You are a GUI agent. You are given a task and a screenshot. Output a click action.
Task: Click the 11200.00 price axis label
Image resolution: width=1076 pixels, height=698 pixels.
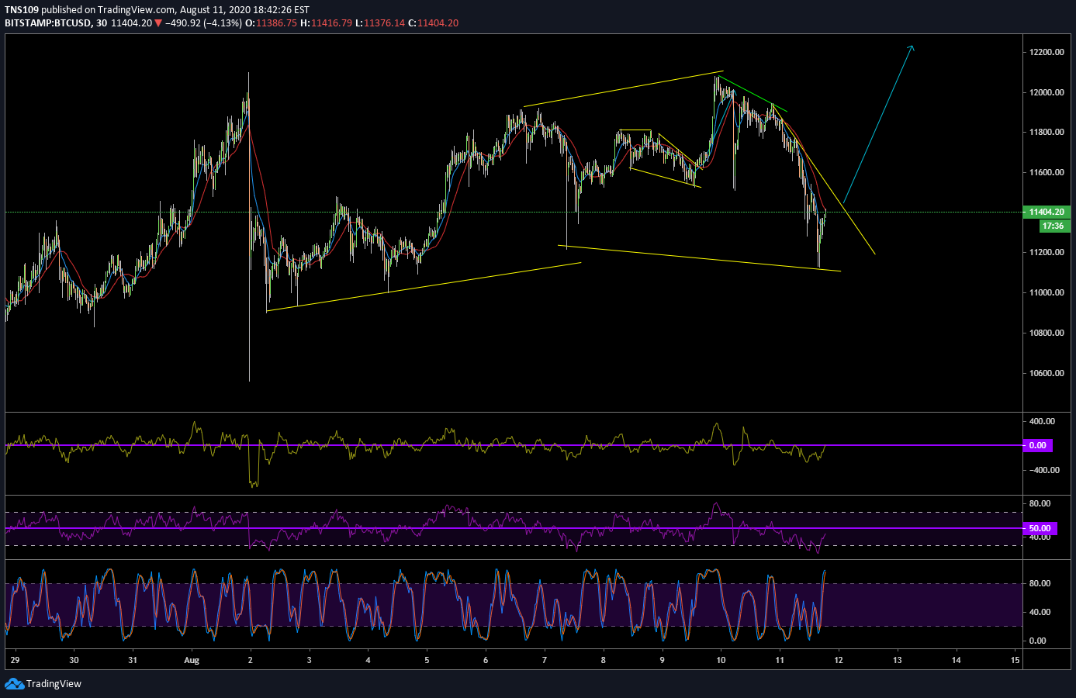1047,252
